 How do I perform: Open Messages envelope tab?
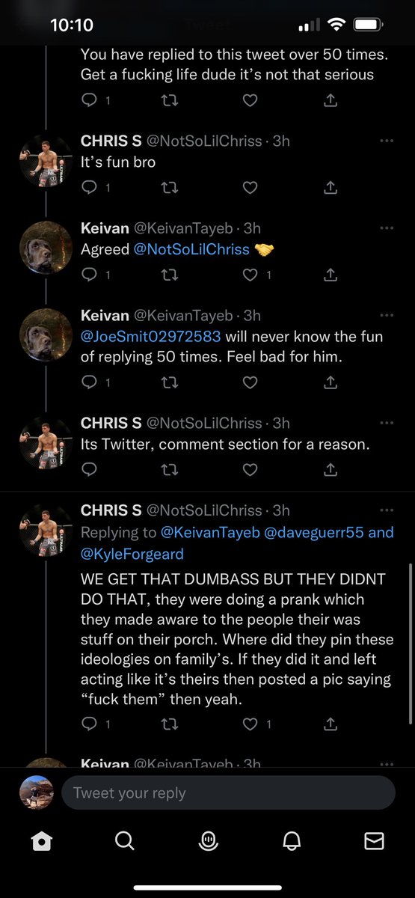click(374, 841)
